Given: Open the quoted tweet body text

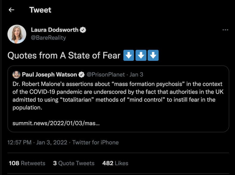Looking at the screenshot, I should point(117,96).
